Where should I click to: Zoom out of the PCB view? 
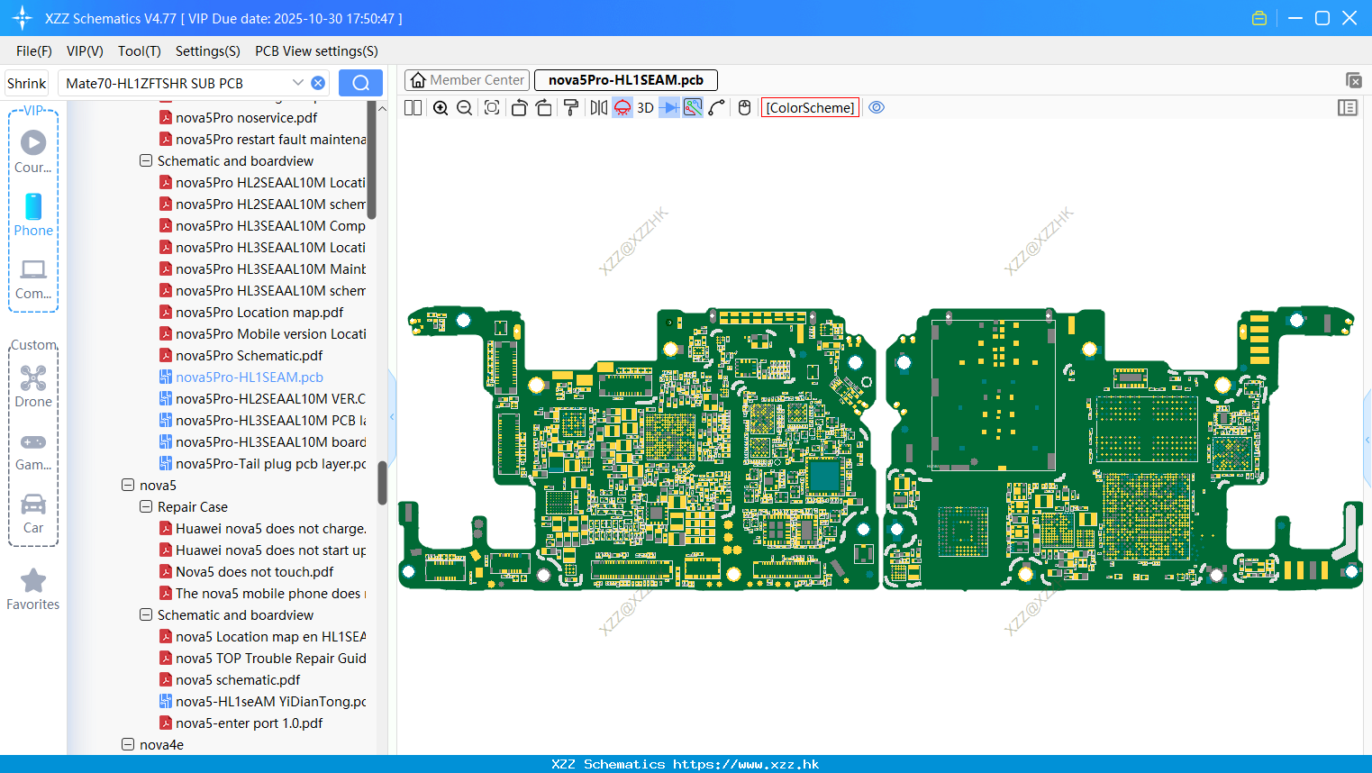click(465, 108)
